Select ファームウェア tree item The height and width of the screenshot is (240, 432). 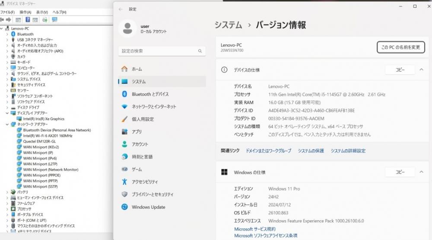pos(26,203)
